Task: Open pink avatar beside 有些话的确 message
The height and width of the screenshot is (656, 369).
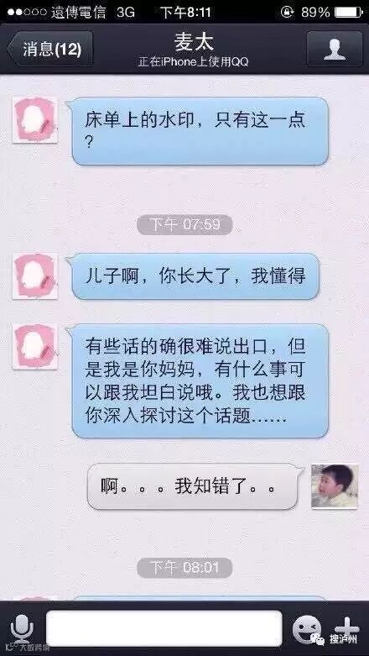Action: click(x=34, y=346)
